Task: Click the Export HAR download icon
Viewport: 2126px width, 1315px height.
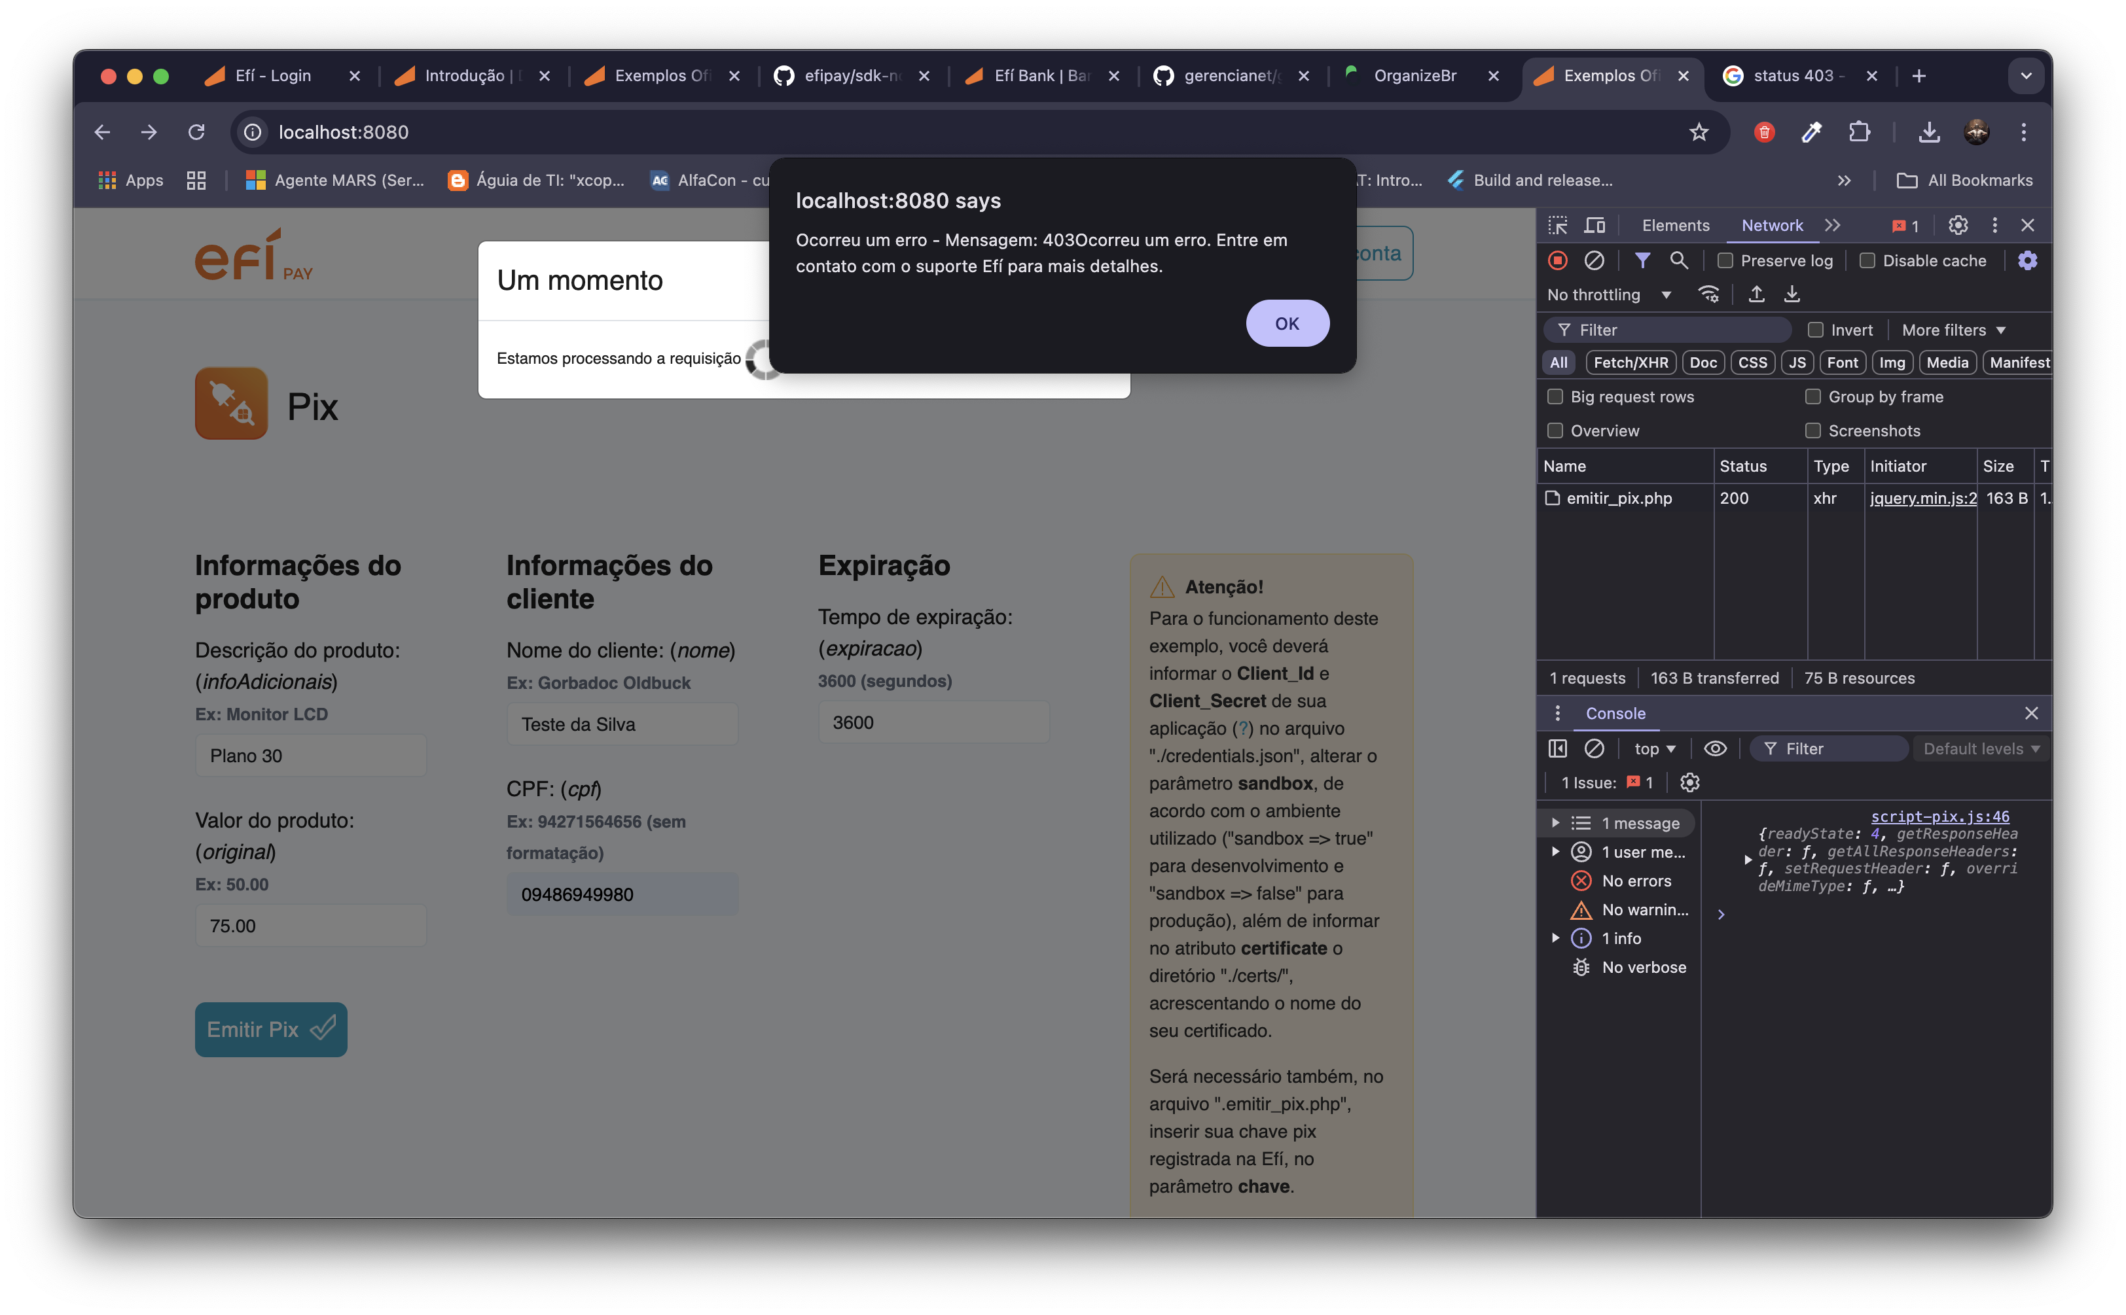Action: [1792, 295]
